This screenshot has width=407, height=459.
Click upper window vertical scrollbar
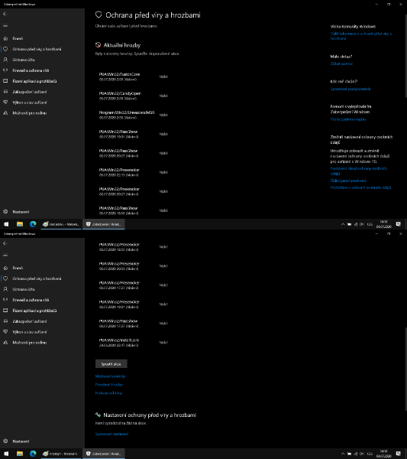pyautogui.click(x=405, y=54)
